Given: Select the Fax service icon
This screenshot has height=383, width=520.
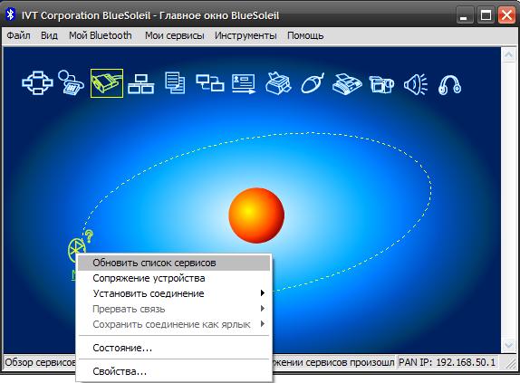Looking at the screenshot, I should point(347,84).
